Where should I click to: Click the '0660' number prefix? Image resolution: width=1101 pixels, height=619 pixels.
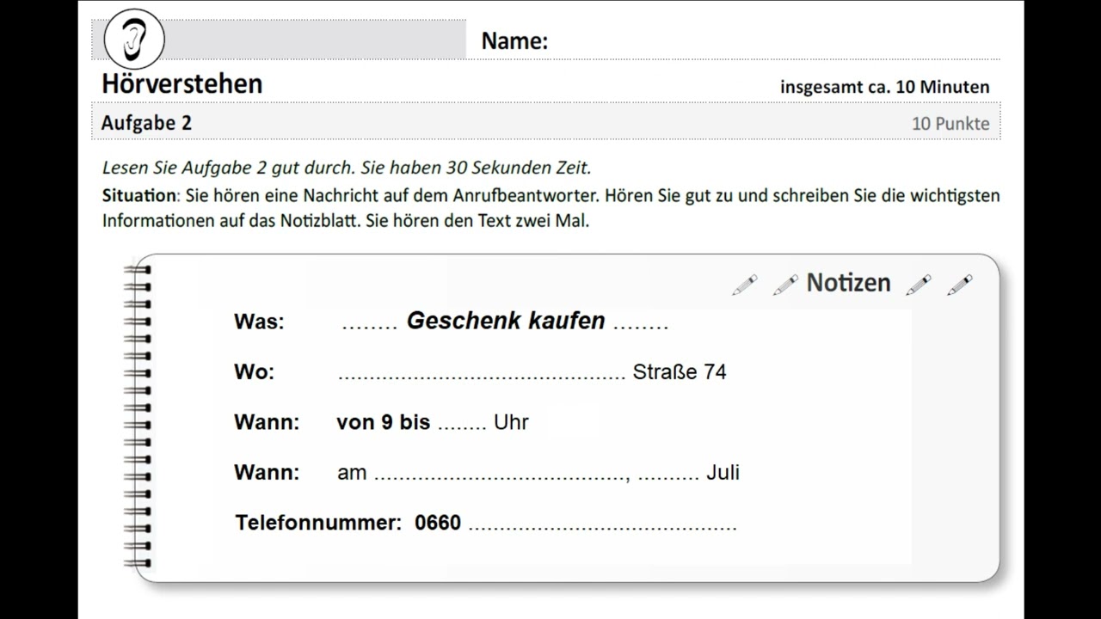click(x=438, y=522)
